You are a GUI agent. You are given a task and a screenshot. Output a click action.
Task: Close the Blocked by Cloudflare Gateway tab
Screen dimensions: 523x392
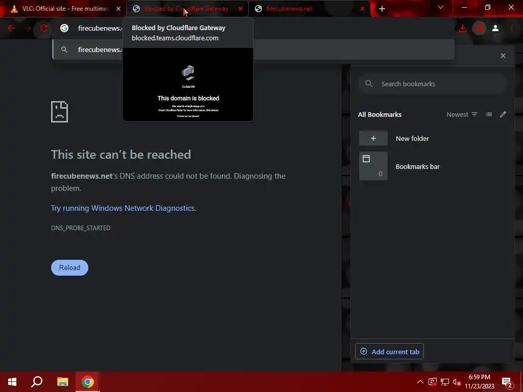click(241, 9)
